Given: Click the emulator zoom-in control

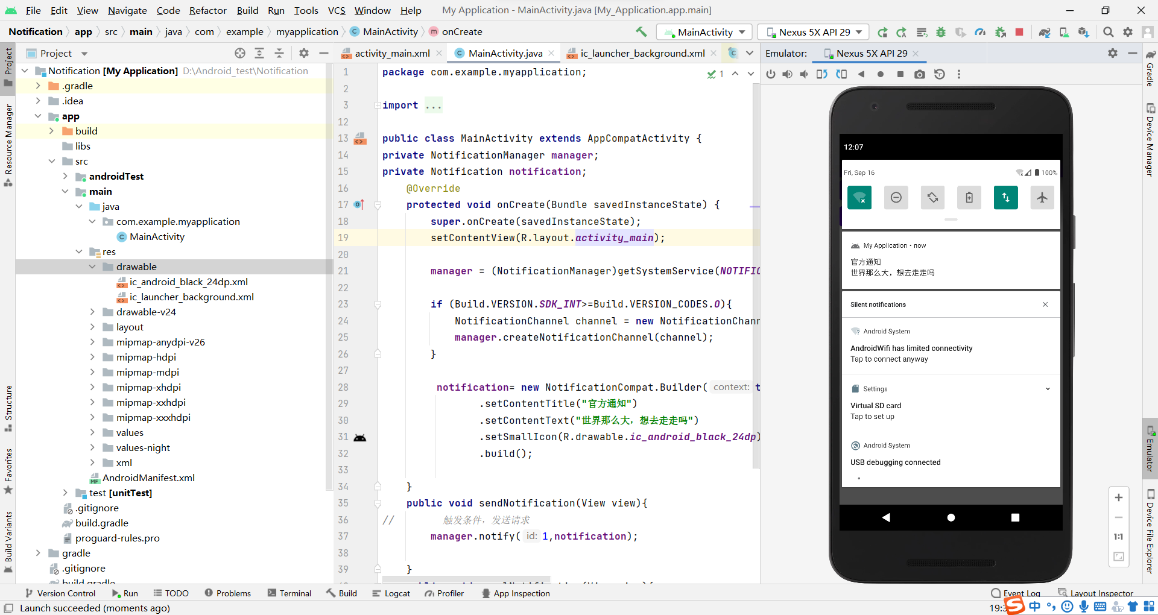Looking at the screenshot, I should pyautogui.click(x=1119, y=497).
